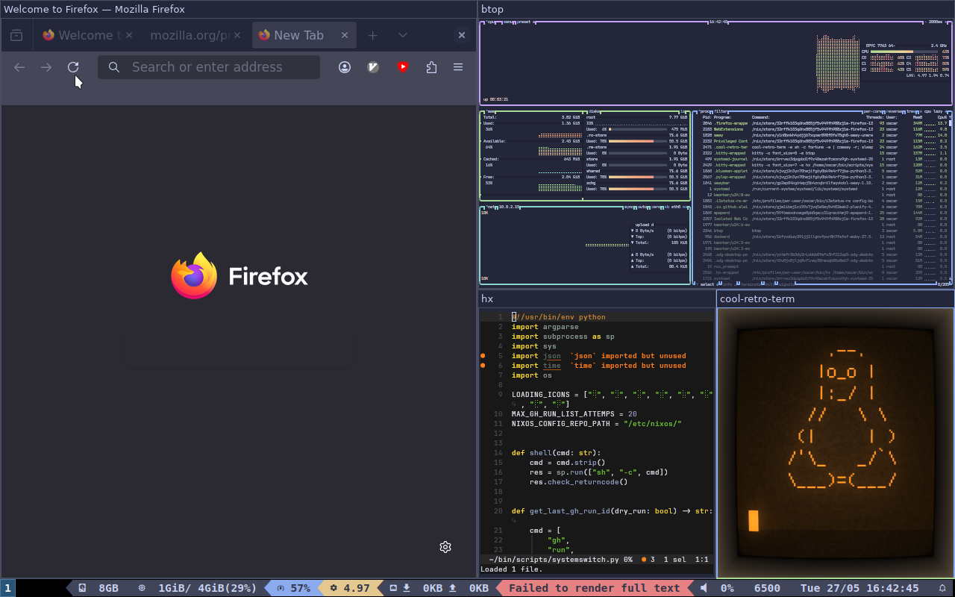Select workspace 1 in status bar
Image resolution: width=955 pixels, height=597 pixels.
click(x=7, y=588)
